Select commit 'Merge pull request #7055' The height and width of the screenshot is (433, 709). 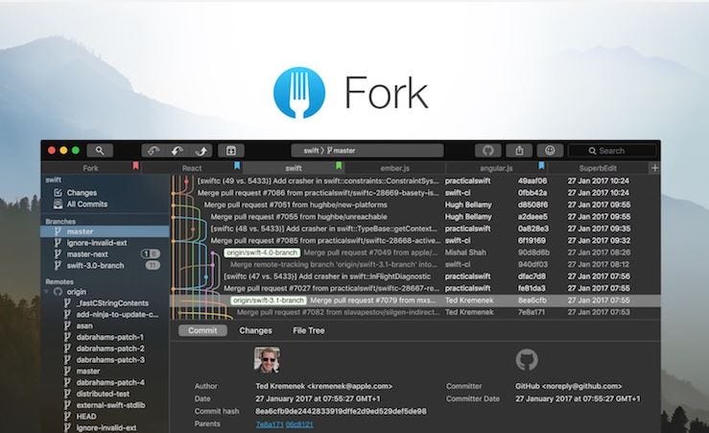coord(415,217)
